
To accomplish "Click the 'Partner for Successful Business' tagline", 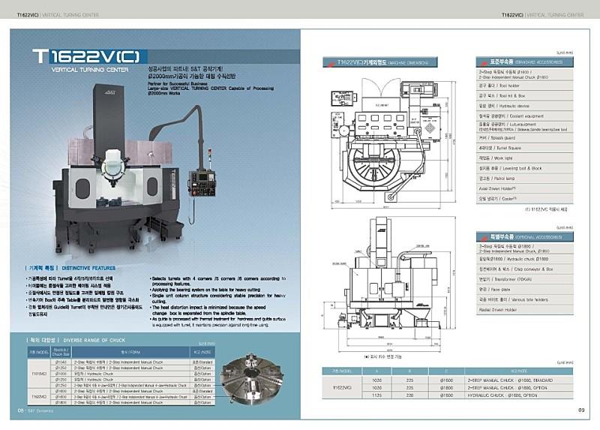I will pos(177,83).
